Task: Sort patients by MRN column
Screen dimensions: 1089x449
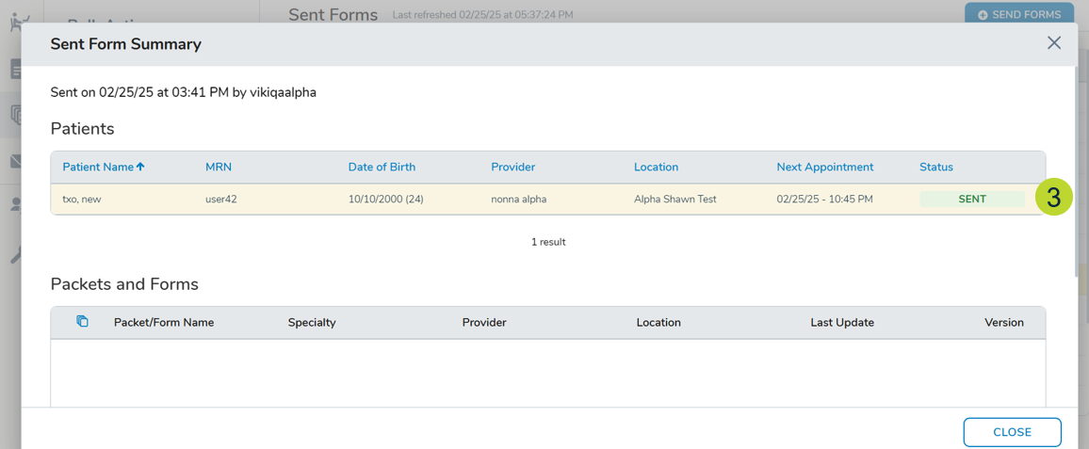Action: coord(219,168)
